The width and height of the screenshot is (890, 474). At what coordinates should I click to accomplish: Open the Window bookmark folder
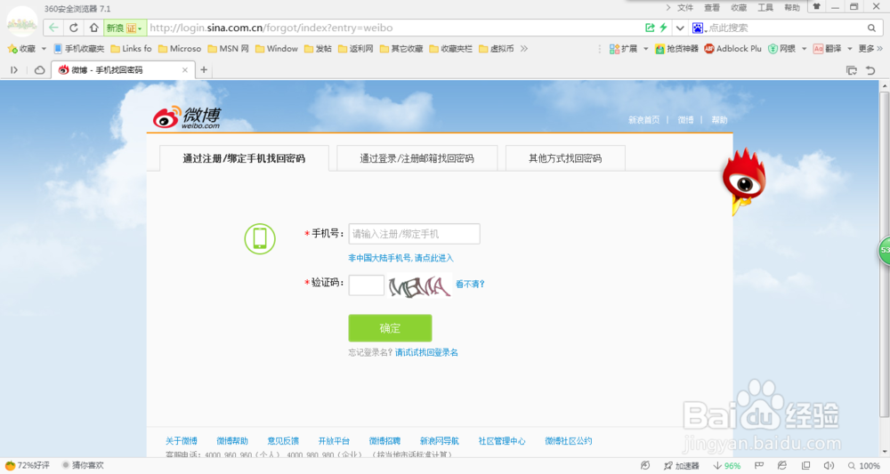click(277, 49)
